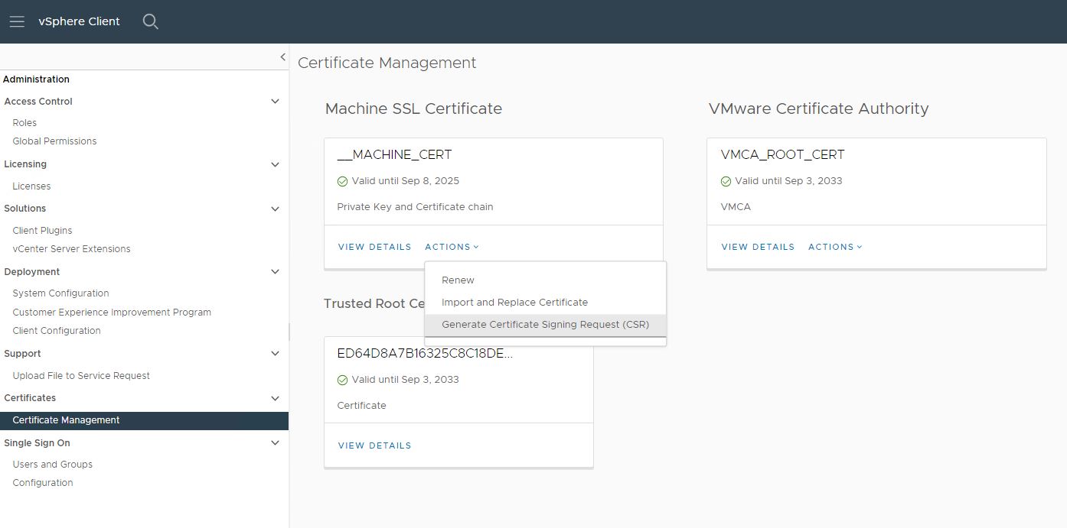Screen dimensions: 1067x528
Task: Collapse the Solutions section chevron
Action: click(275, 208)
